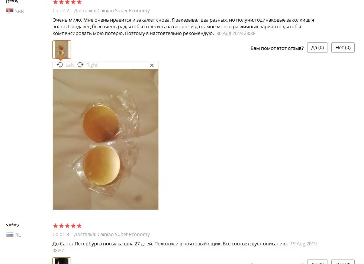The image size is (364, 264).
Task: Click the Russia flag icon
Action: [x=10, y=235]
